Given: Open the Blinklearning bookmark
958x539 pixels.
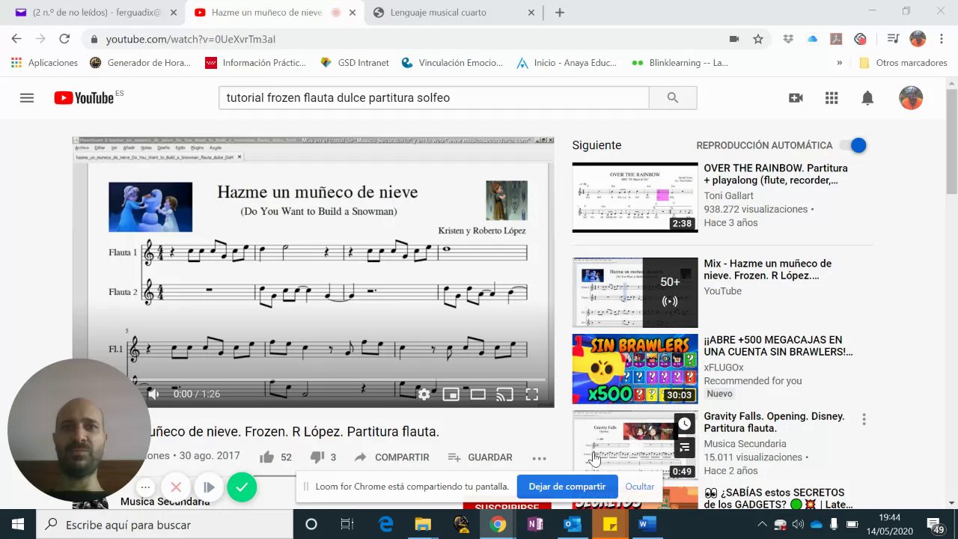Looking at the screenshot, I should click(x=680, y=63).
